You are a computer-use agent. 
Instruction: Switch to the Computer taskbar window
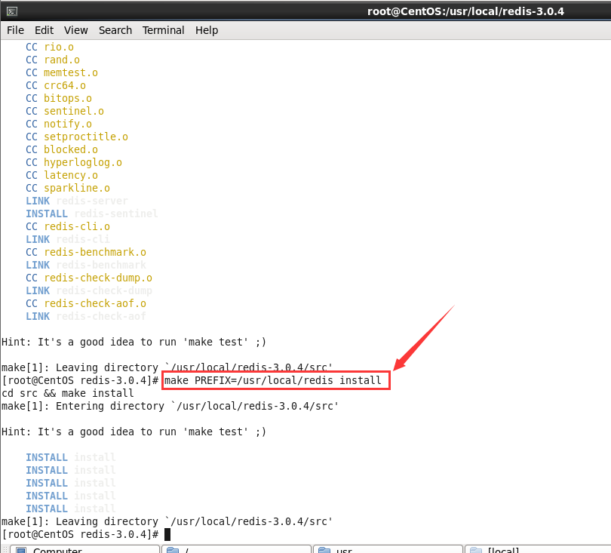84,549
